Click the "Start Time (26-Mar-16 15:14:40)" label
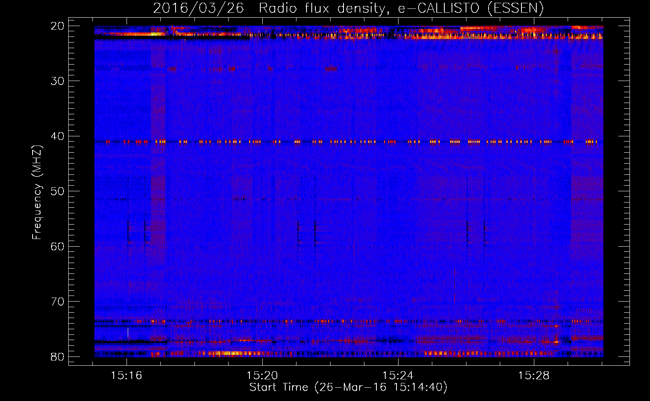The image size is (650, 401). 348,387
